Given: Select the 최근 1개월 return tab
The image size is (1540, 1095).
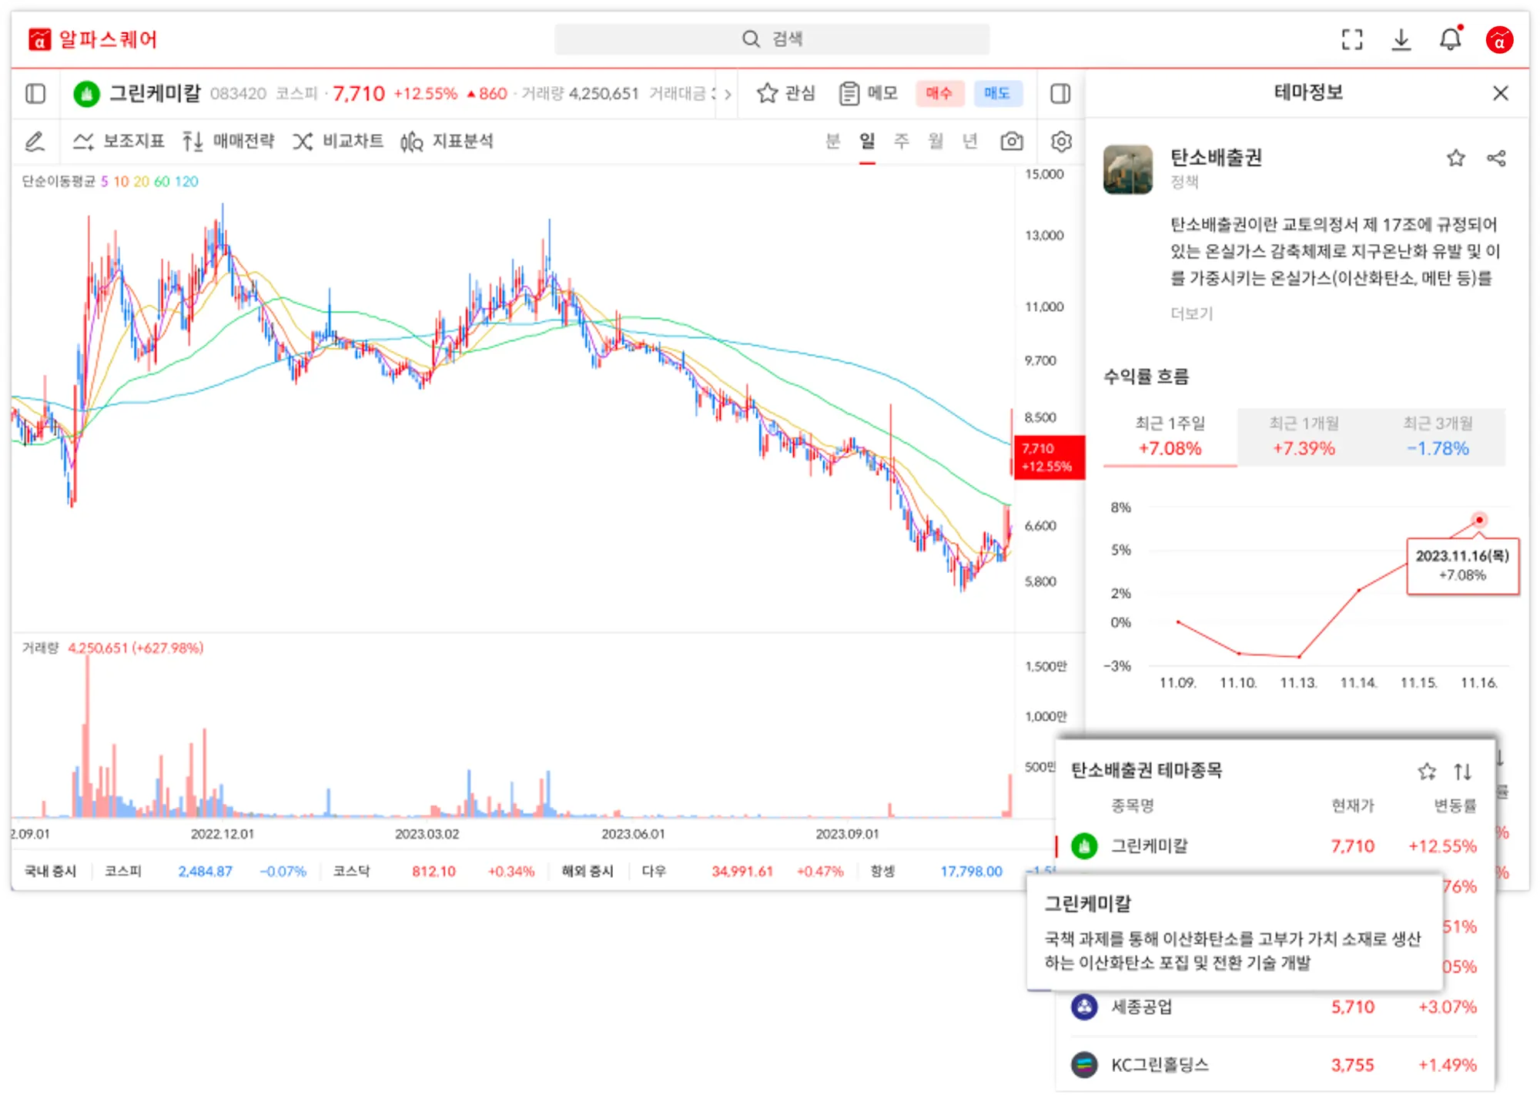Looking at the screenshot, I should click(1304, 437).
